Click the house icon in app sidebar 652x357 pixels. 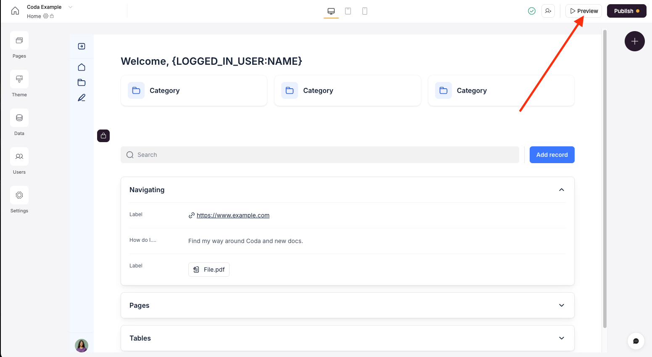(x=82, y=67)
